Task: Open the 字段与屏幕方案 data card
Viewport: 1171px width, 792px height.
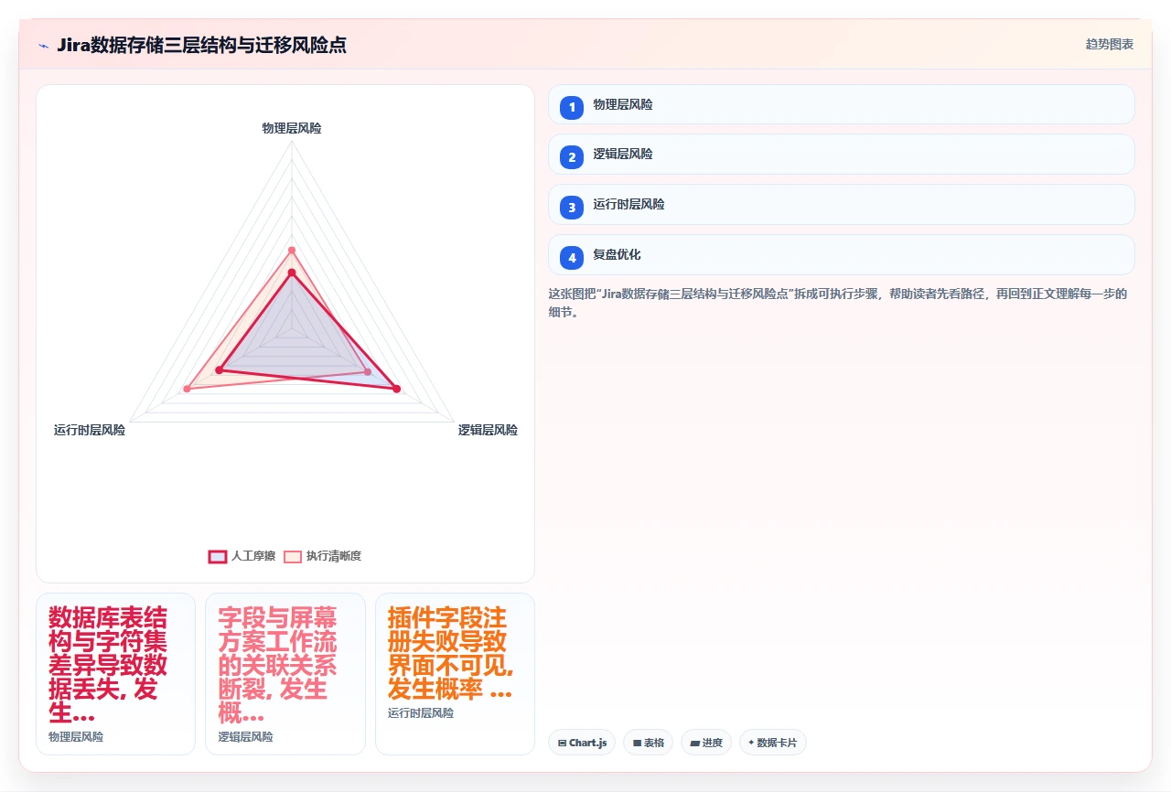Action: [285, 674]
